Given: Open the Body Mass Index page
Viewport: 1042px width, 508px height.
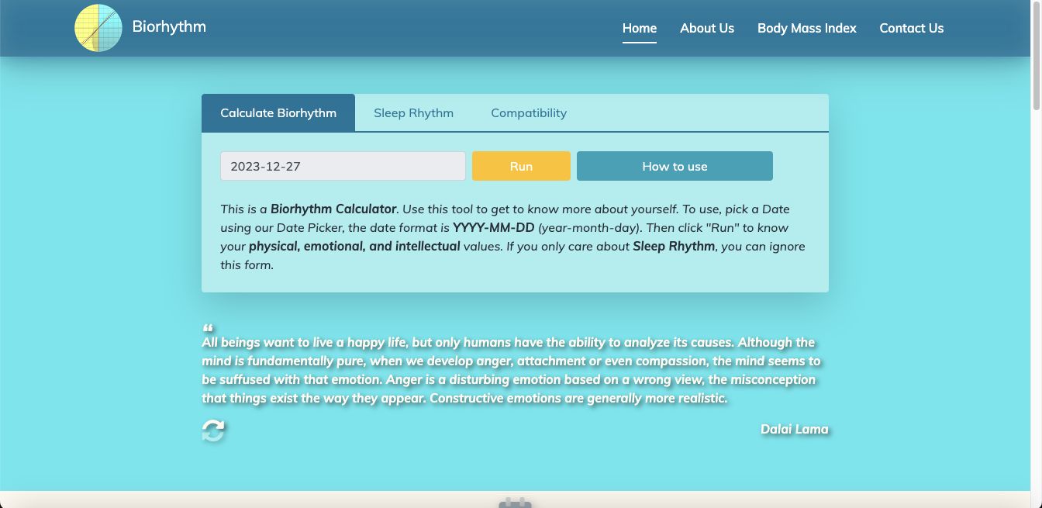Looking at the screenshot, I should tap(807, 28).
